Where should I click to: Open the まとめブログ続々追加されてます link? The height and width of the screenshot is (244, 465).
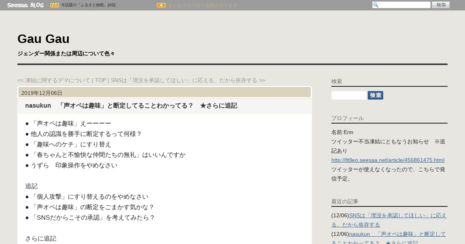pos(202,5)
